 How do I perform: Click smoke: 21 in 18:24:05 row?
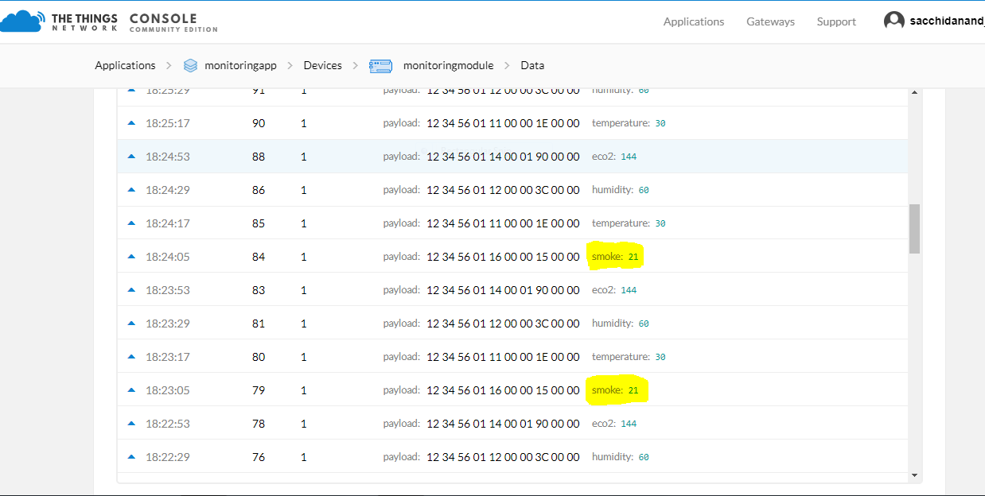(x=615, y=257)
